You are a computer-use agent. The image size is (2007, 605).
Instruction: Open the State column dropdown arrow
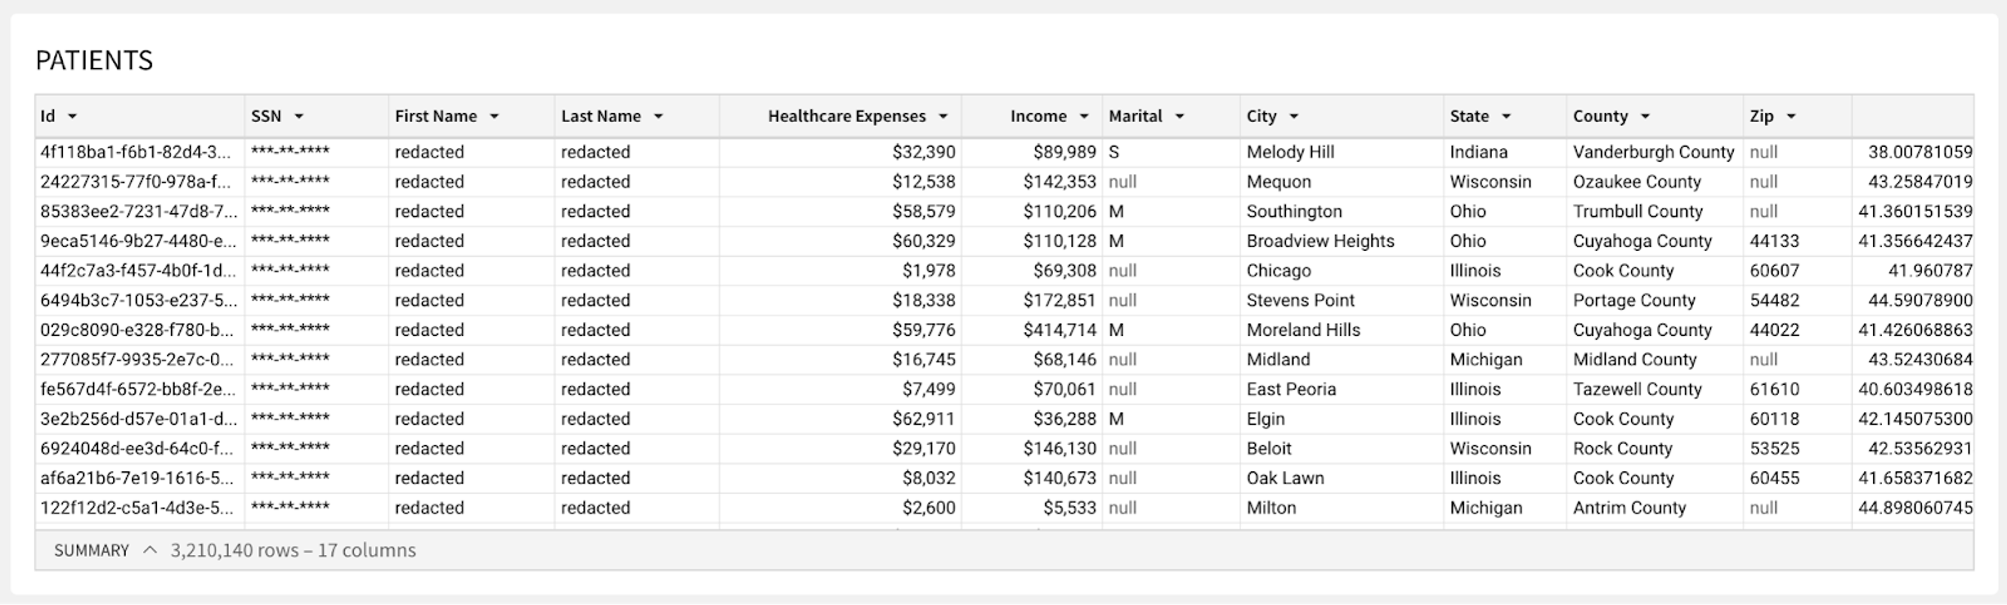(x=1507, y=117)
